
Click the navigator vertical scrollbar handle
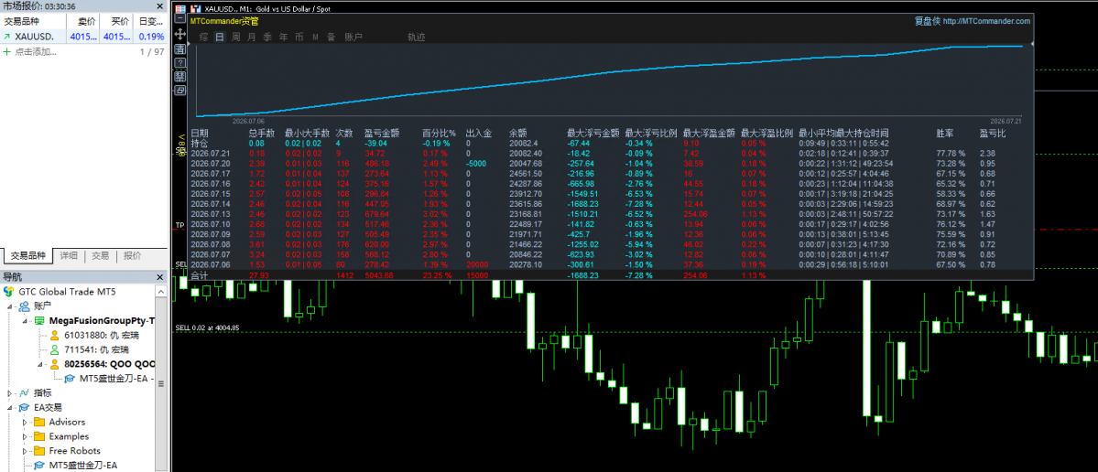tap(162, 383)
